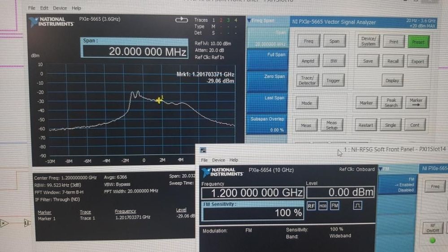Click the RFSG Frequency input field
Image resolution: width=448 pixels, height=252 pixels.
(252, 193)
